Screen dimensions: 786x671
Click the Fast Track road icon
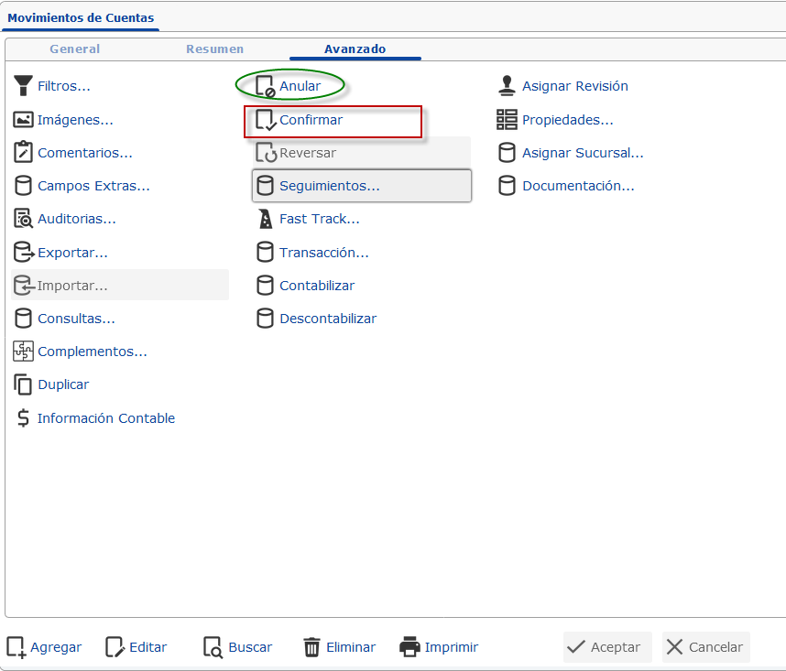pos(265,219)
